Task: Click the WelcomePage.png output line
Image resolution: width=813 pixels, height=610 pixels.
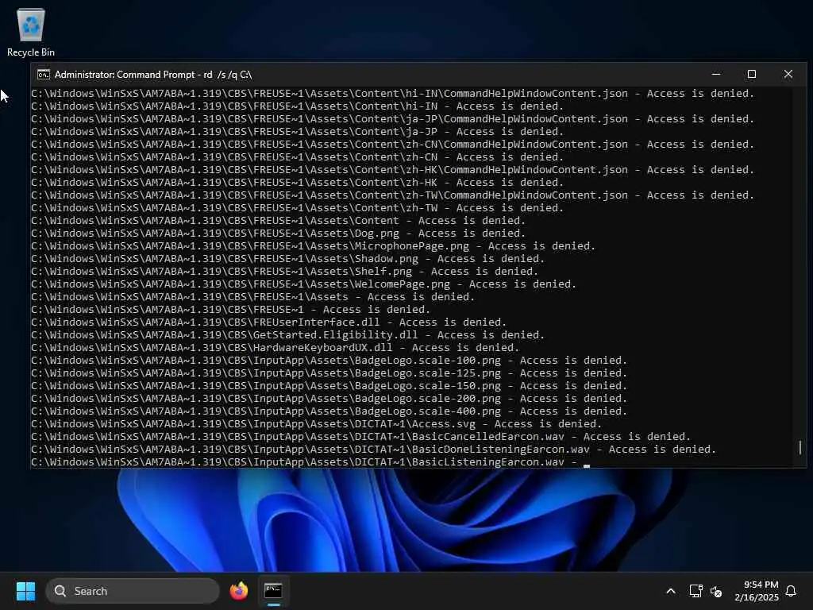Action: pyautogui.click(x=304, y=284)
